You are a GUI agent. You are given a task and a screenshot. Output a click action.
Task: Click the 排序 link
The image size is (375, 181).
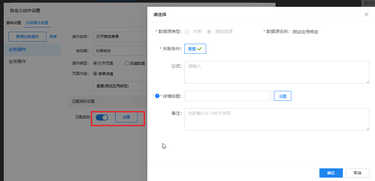53,37
